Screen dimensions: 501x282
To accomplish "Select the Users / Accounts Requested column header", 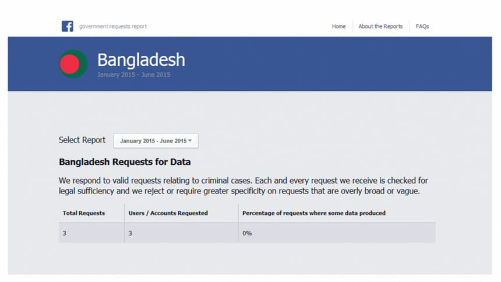I will (168, 213).
